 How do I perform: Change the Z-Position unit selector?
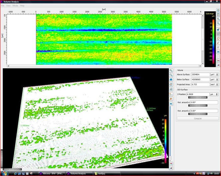[214, 94]
